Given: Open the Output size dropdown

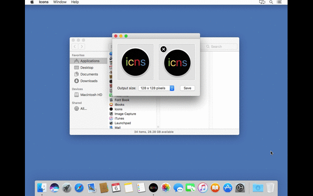Looking at the screenshot, I should click(156, 88).
